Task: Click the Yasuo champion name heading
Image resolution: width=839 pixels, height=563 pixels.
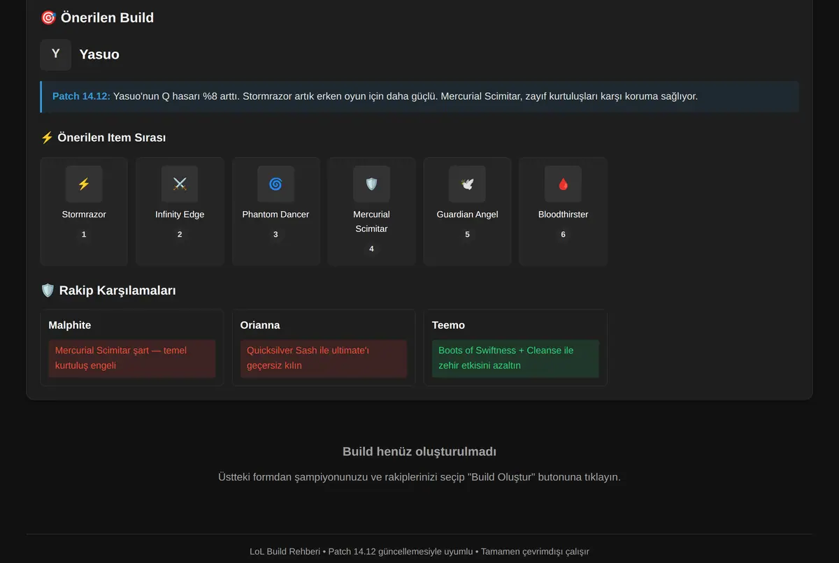Action: click(99, 54)
